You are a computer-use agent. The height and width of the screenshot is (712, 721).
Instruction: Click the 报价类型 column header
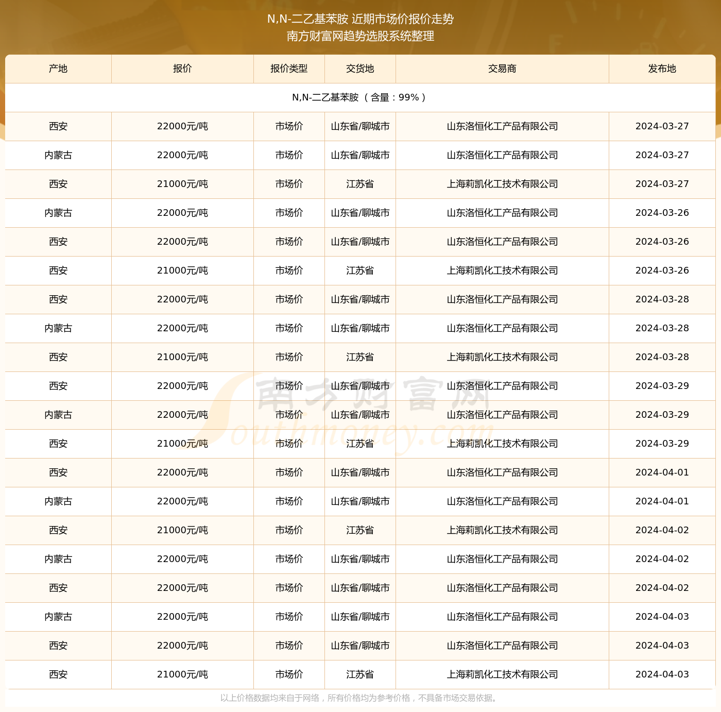pyautogui.click(x=289, y=69)
